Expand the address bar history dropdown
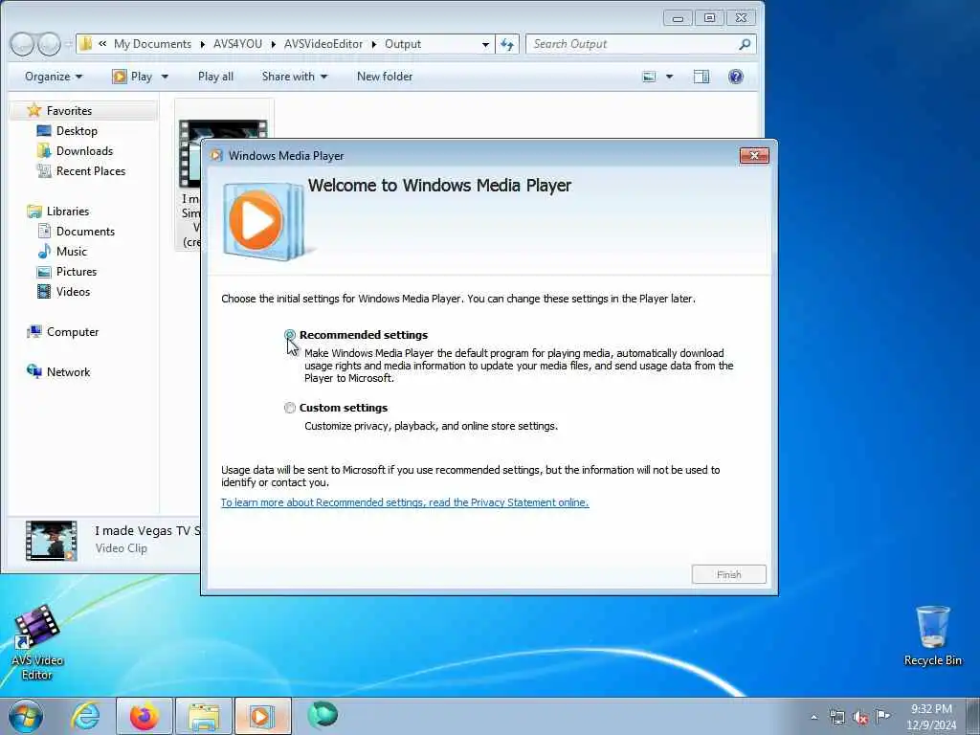The height and width of the screenshot is (735, 980). click(x=485, y=44)
